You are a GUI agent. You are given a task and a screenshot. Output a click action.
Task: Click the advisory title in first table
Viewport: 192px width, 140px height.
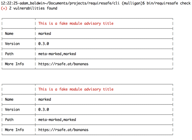(76, 23)
